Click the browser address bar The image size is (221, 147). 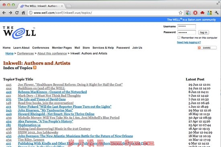pyautogui.click(x=106, y=13)
